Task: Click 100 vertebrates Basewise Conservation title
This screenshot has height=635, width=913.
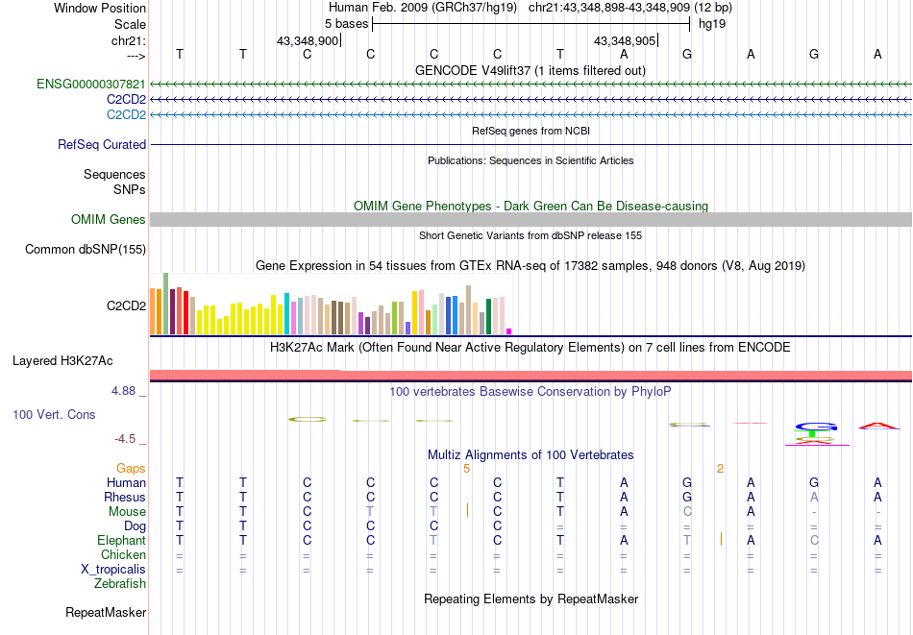Action: click(x=531, y=392)
